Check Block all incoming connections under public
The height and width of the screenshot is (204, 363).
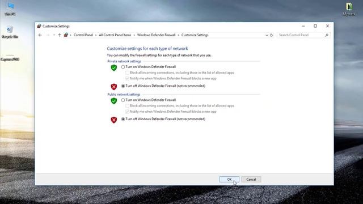(x=127, y=106)
